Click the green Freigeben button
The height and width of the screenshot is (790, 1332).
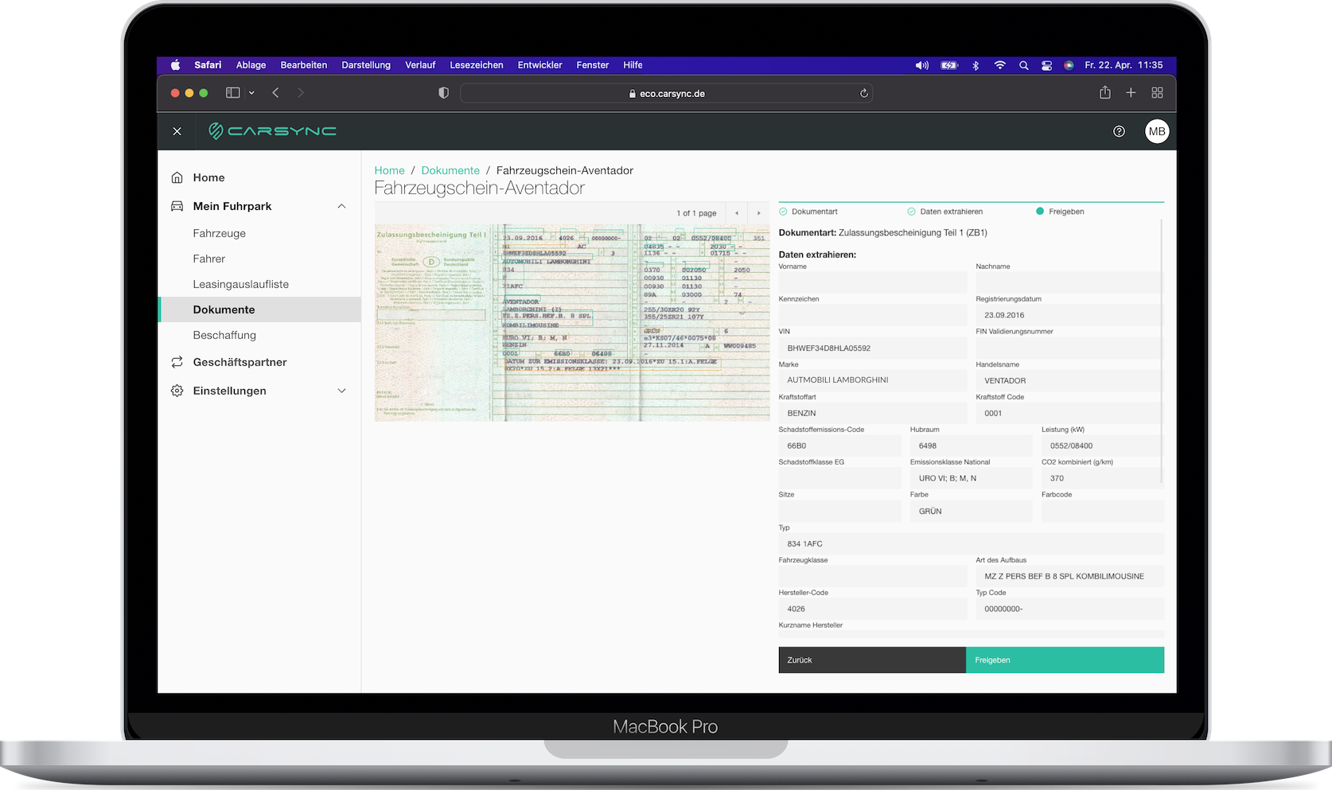[1065, 660]
